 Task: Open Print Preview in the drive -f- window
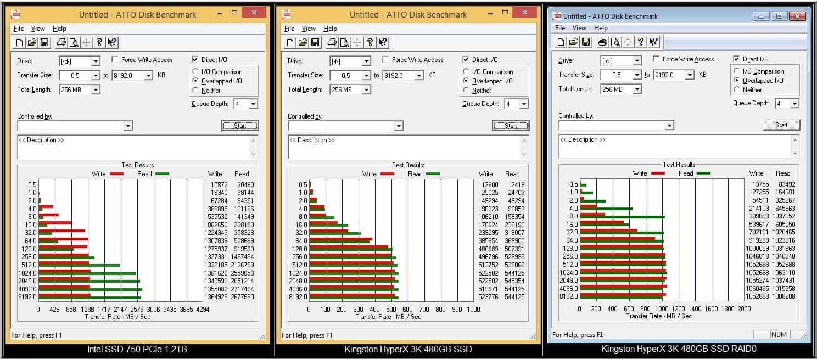click(x=344, y=43)
